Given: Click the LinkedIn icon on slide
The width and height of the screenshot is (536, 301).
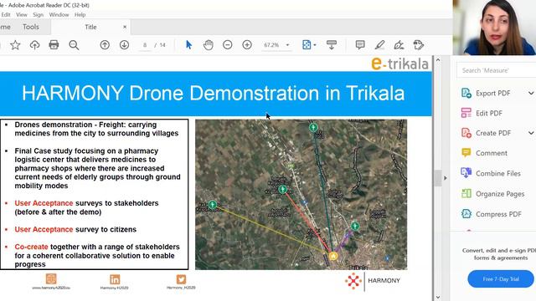Looking at the screenshot, I should pyautogui.click(x=115, y=279).
